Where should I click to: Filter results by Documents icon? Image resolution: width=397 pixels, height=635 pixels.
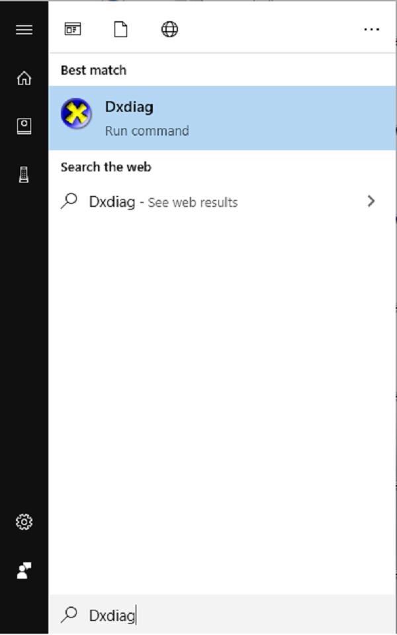120,29
